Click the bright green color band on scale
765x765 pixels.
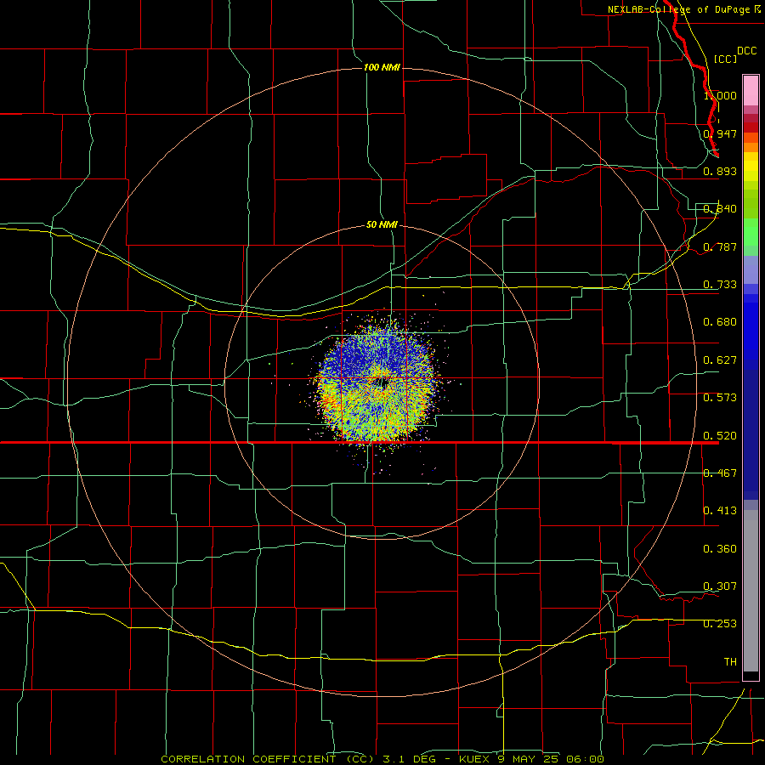[751, 232]
